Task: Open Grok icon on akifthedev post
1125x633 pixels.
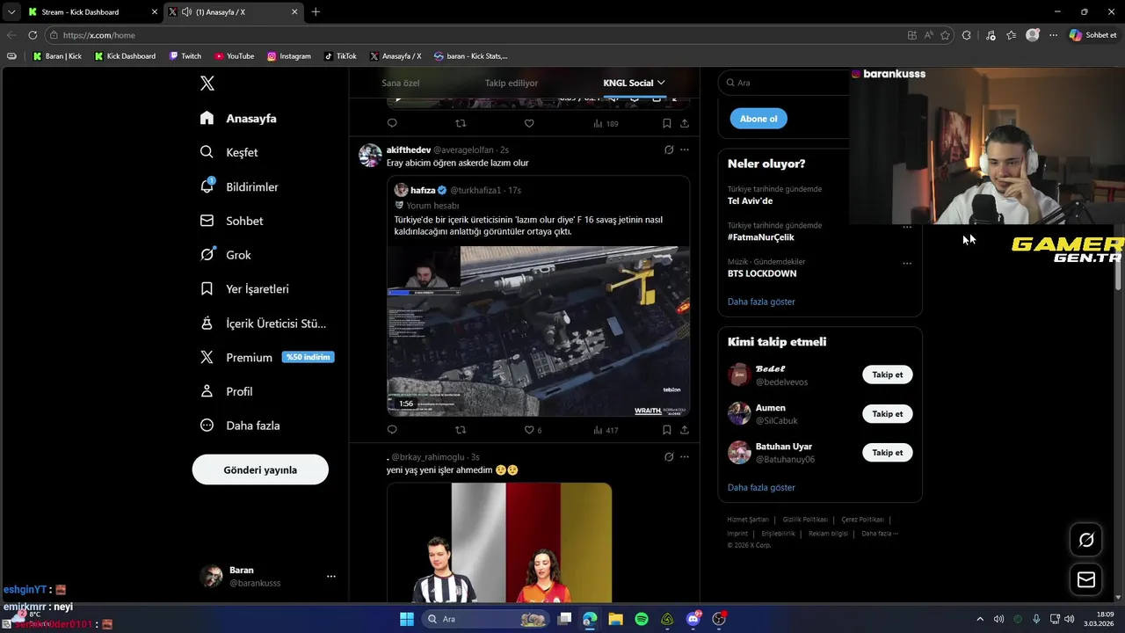Action: 669,149
